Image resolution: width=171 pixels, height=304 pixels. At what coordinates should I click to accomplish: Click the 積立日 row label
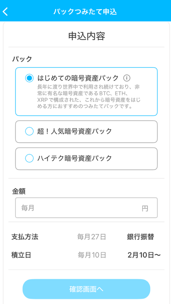click(x=21, y=255)
